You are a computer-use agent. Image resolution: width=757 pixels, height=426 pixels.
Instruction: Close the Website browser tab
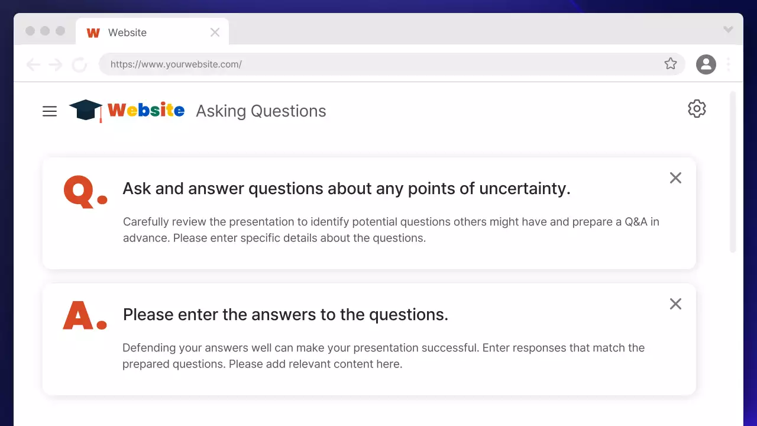(x=215, y=33)
